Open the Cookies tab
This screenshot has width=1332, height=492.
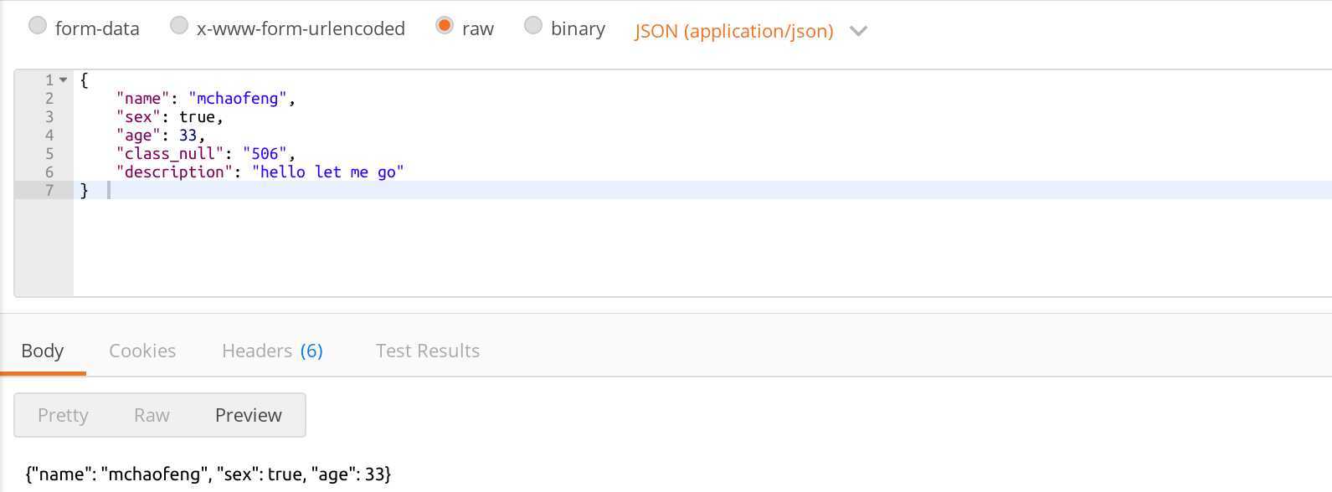[x=142, y=351]
